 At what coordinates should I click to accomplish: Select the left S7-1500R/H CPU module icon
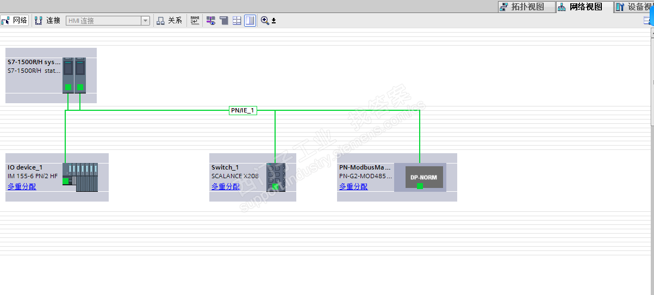point(67,75)
